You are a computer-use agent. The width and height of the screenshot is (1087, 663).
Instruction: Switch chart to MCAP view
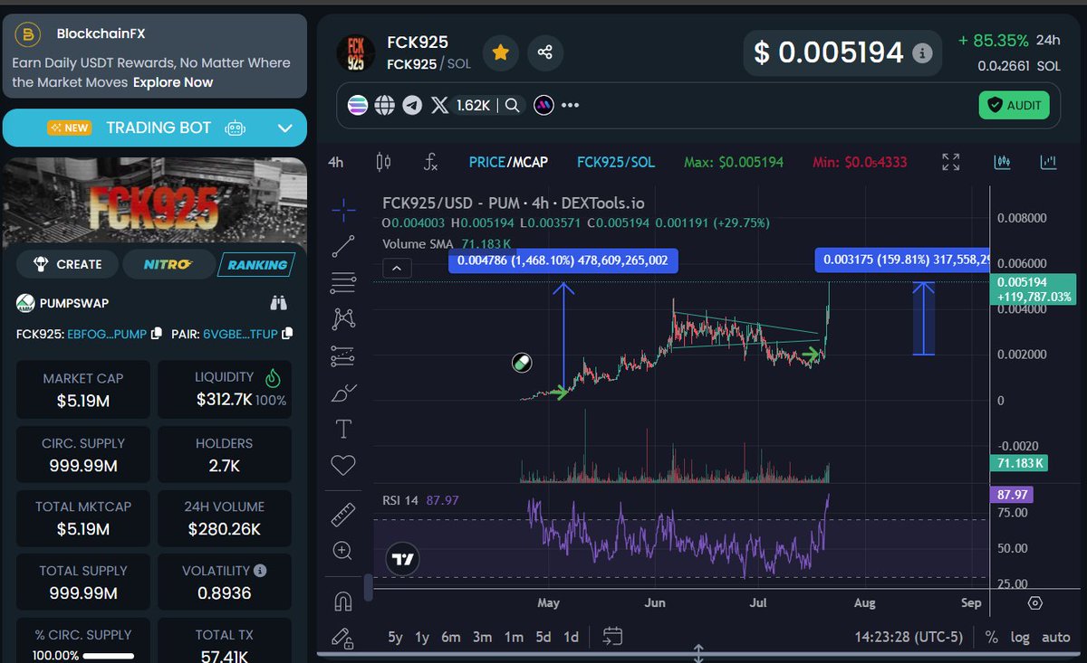tap(530, 162)
